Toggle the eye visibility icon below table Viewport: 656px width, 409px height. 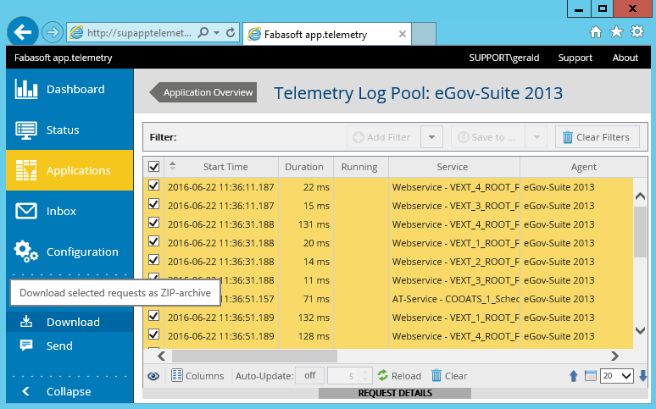153,376
